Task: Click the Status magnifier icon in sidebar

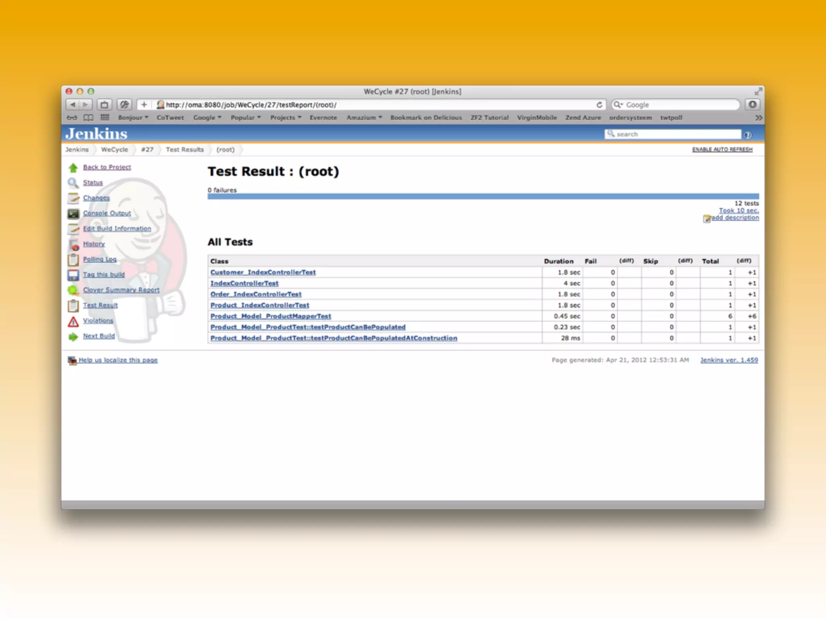Action: point(73,183)
